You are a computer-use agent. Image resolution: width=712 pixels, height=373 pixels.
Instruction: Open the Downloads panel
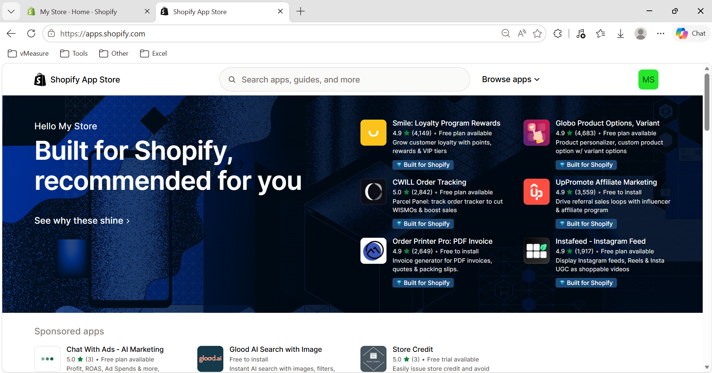pos(620,33)
